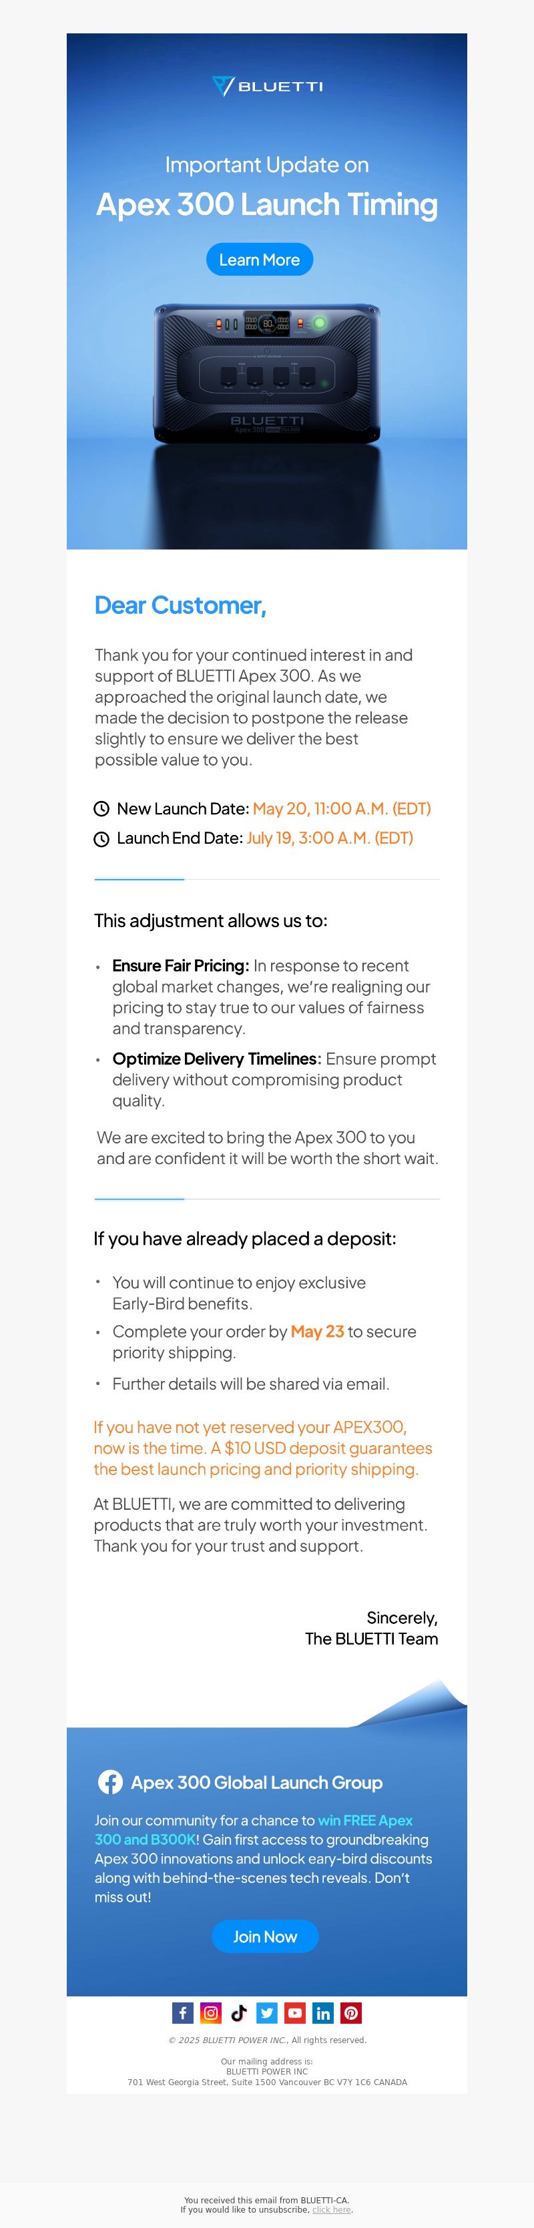
Task: Click the Learn More button
Action: (260, 260)
